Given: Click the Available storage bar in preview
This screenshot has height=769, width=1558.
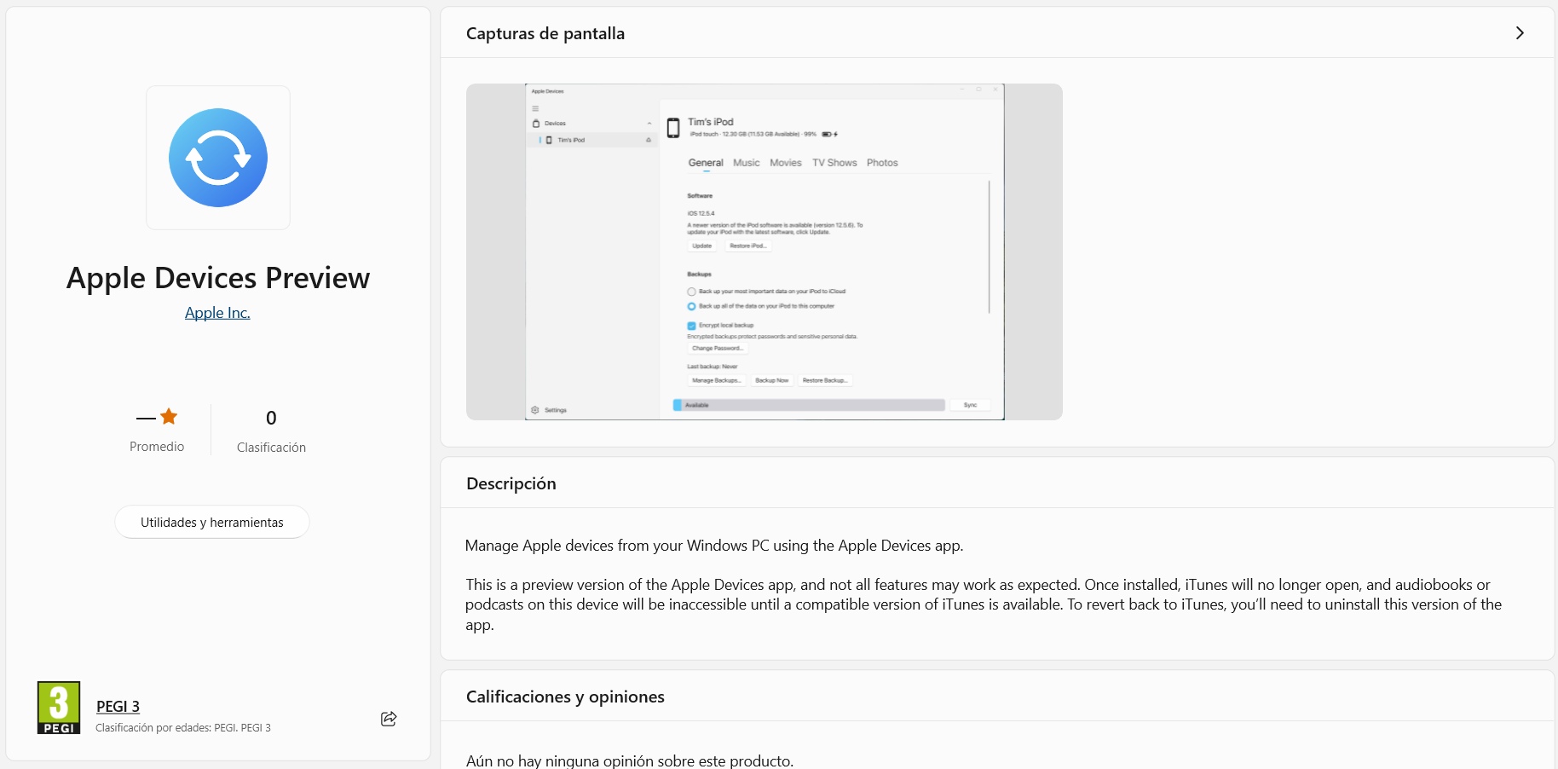Looking at the screenshot, I should tap(808, 405).
